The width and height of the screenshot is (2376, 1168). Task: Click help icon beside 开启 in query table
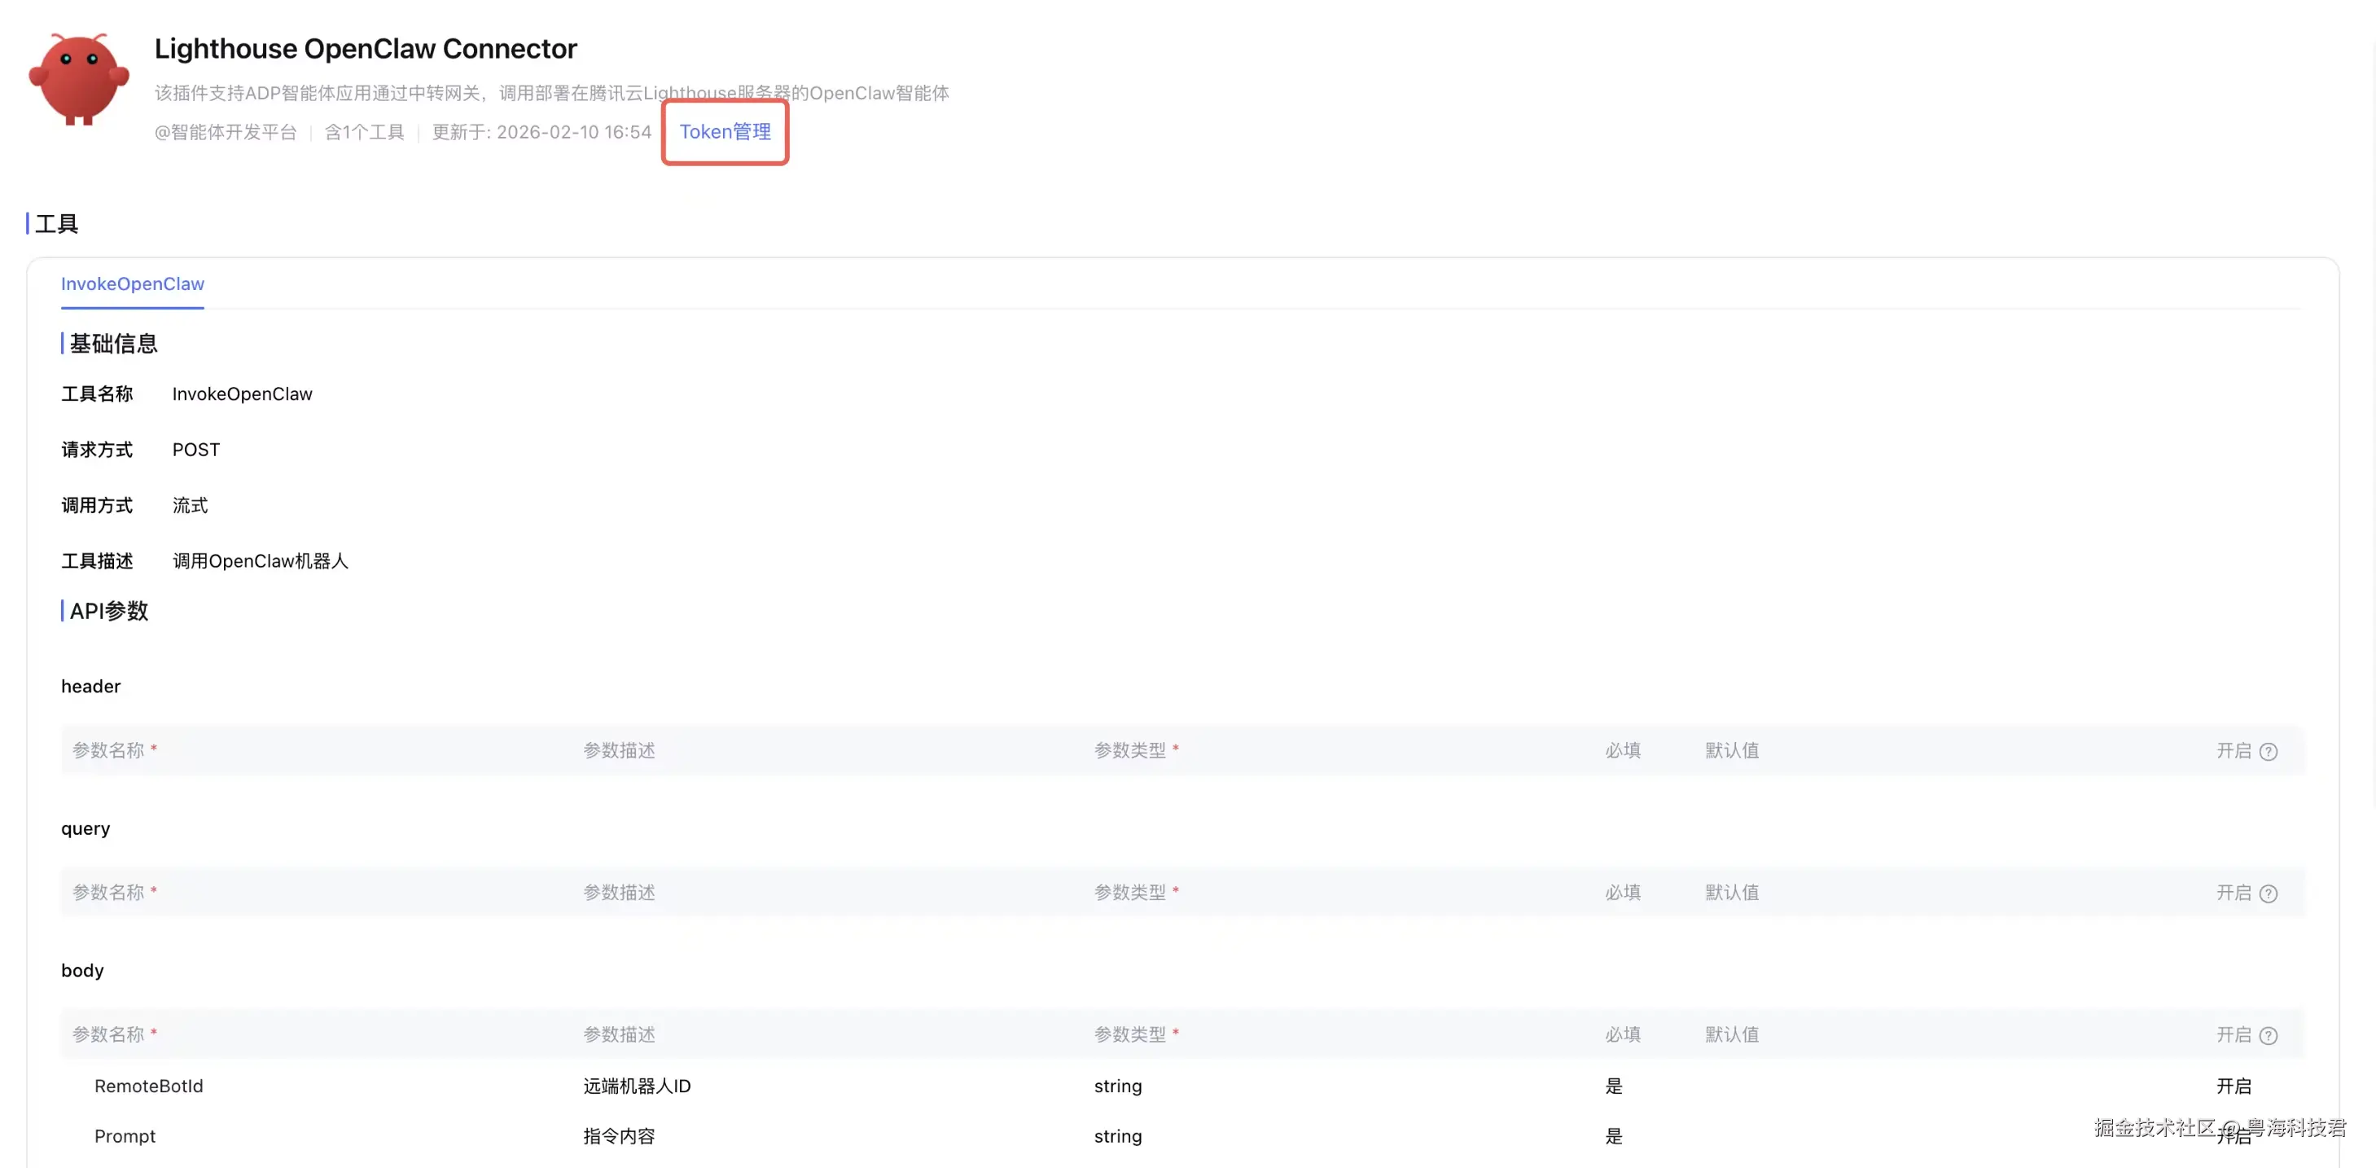pos(2268,893)
